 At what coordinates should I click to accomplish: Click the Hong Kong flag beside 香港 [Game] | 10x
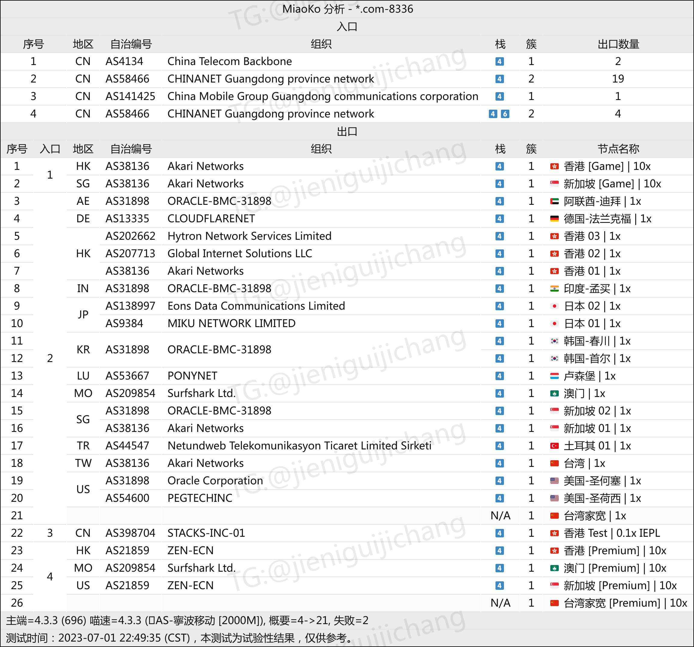(554, 166)
